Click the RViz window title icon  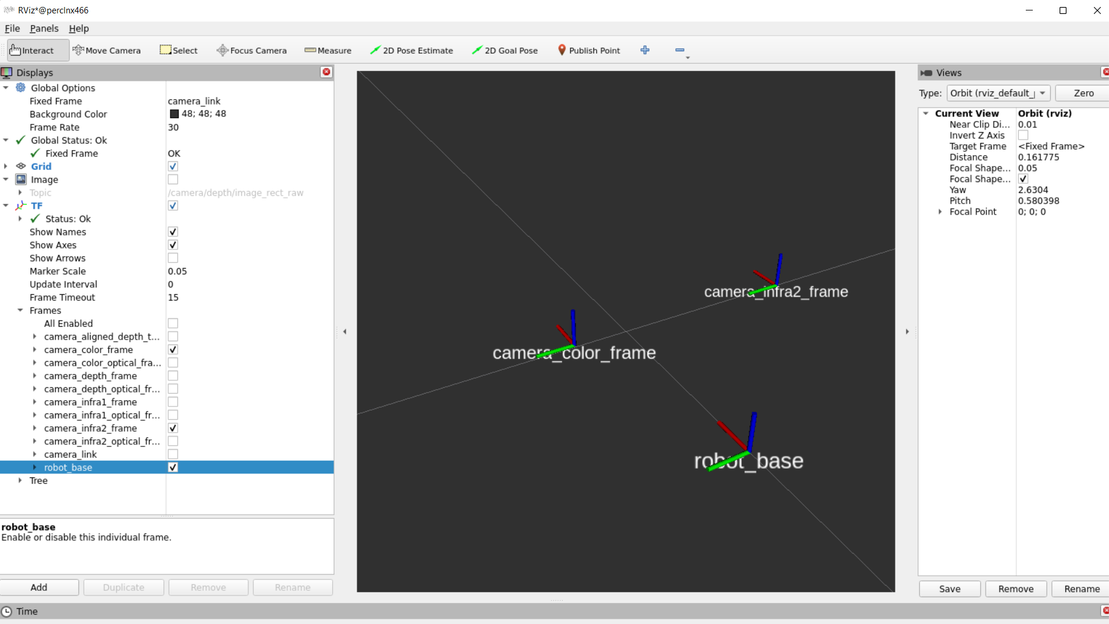coord(9,10)
